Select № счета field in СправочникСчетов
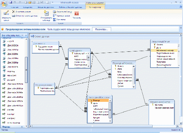This screenshot has width=183, height=133. (158, 105)
